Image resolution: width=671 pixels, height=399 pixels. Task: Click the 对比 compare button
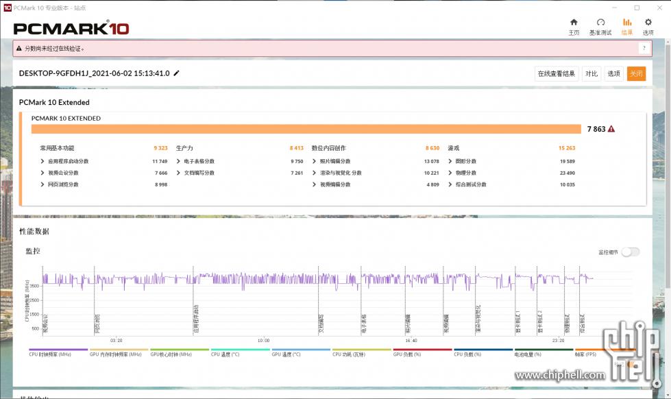click(x=590, y=74)
